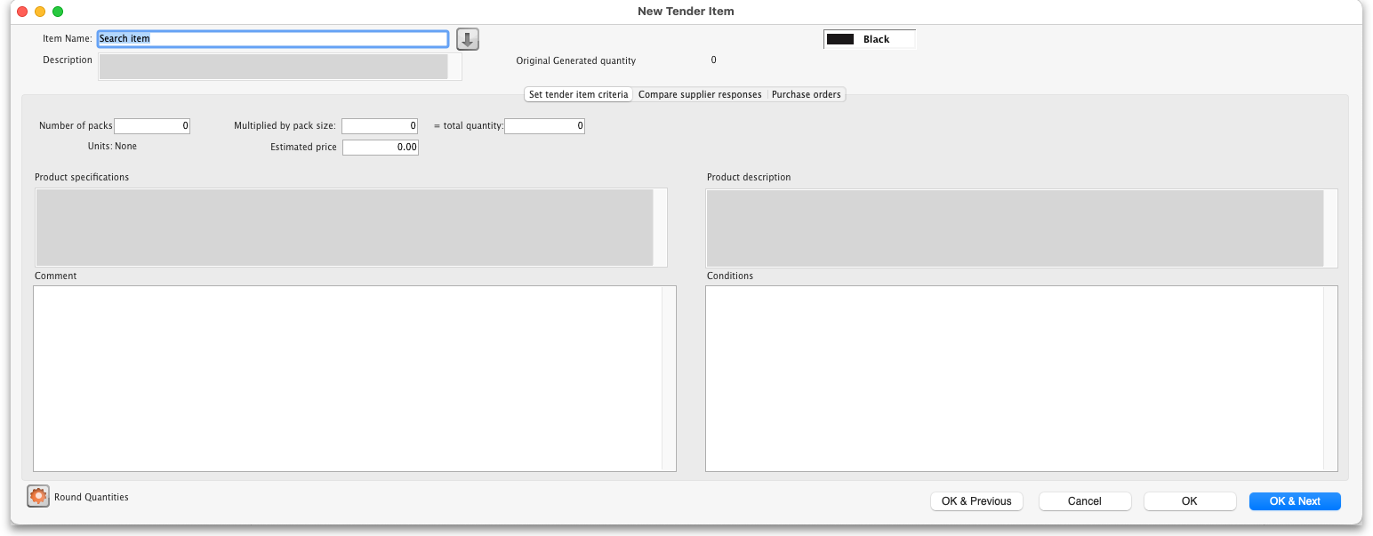Screen dimensions: 1373x536
Task: Open the Black colour dropdown
Action: pos(869,39)
